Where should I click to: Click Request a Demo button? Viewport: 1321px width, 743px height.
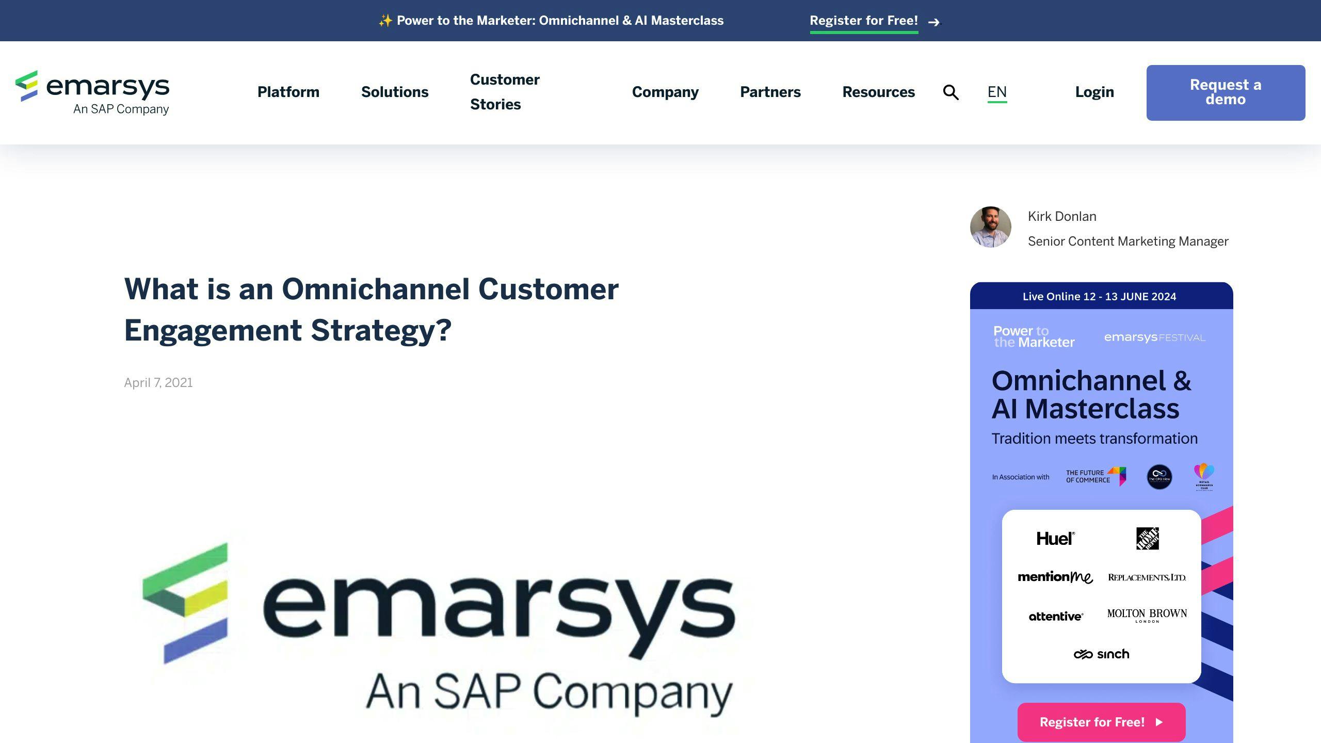tap(1226, 92)
